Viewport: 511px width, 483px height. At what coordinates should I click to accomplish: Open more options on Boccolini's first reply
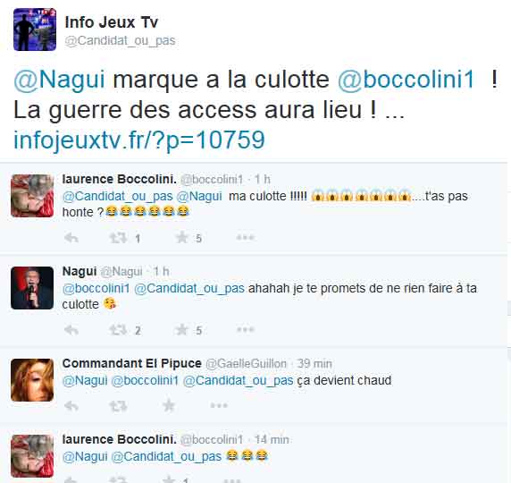click(x=245, y=238)
